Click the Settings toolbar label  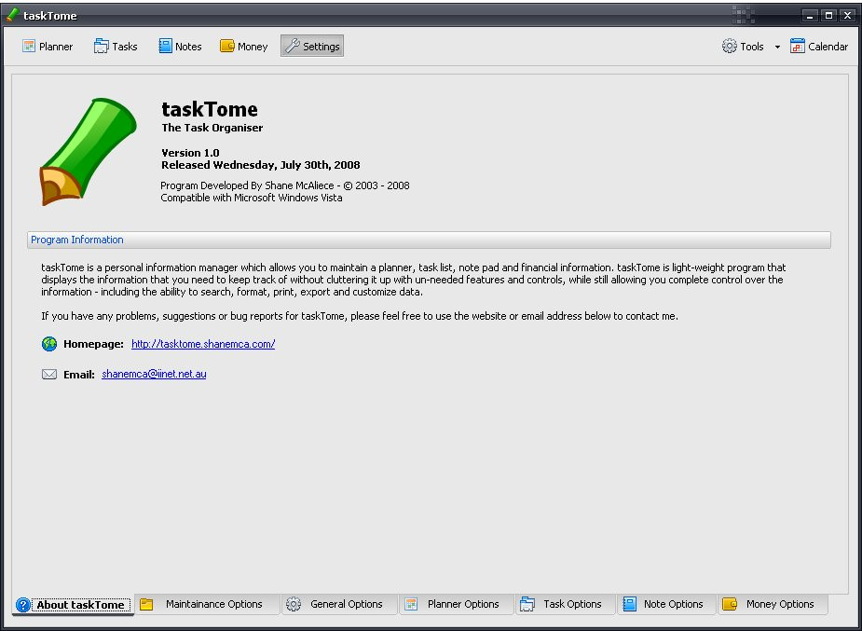tap(322, 47)
